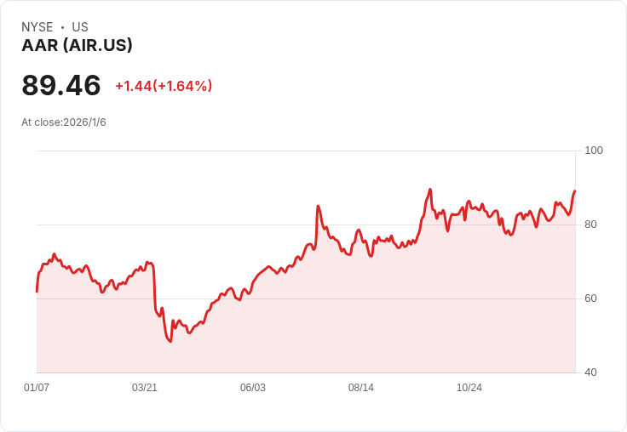Click the 80 y-axis price label
Viewport: 627px width, 432px height.
coord(590,225)
